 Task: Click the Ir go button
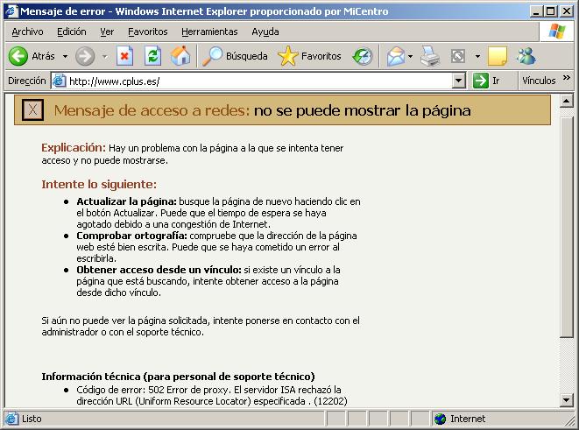coord(487,81)
